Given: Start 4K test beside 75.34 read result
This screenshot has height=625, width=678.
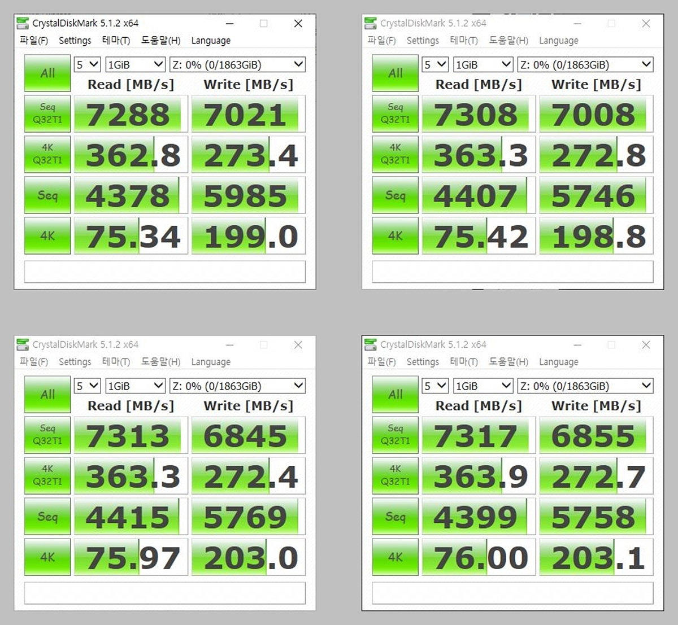Looking at the screenshot, I should [x=47, y=235].
